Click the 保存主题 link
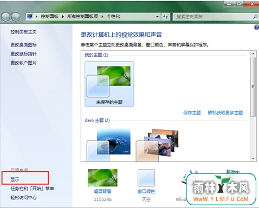The width and height of the screenshot is (259, 208). pyautogui.click(x=192, y=113)
